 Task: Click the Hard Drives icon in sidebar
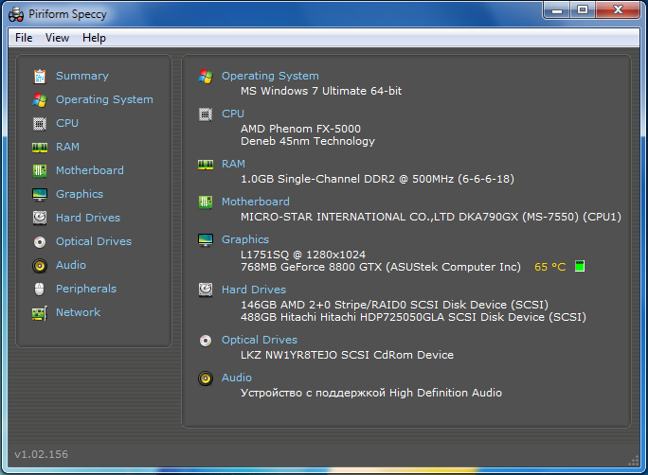39,218
